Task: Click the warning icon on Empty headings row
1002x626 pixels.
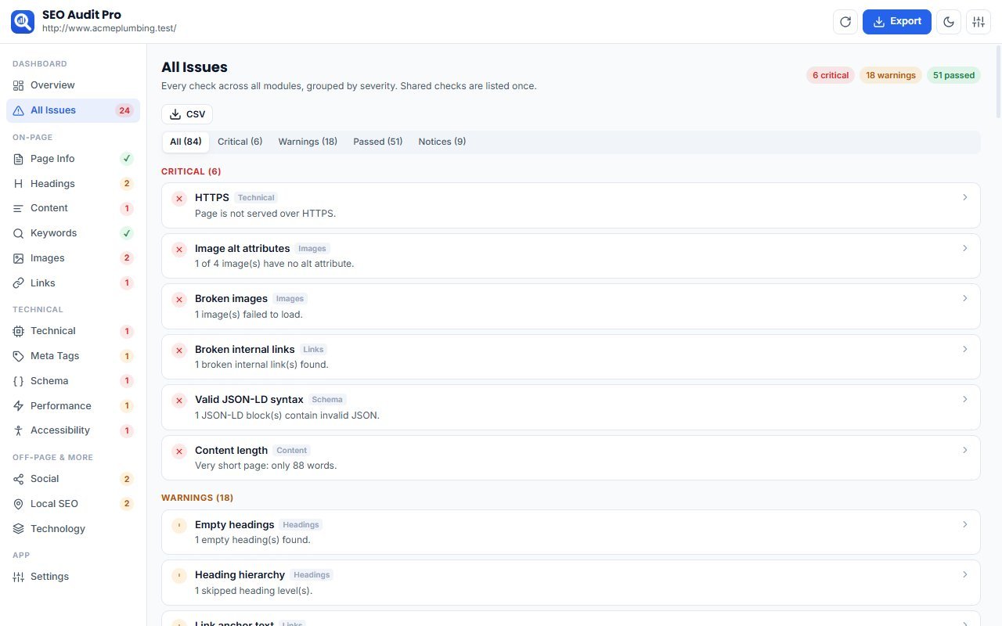Action: click(179, 526)
